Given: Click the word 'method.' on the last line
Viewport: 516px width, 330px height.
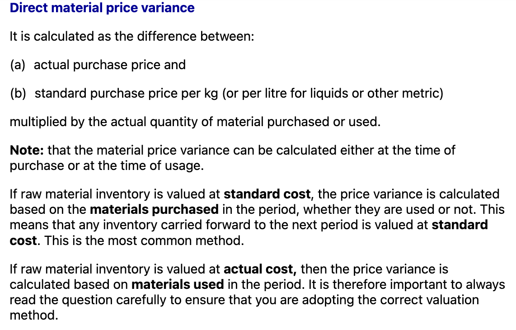Looking at the screenshot, I should [34, 315].
